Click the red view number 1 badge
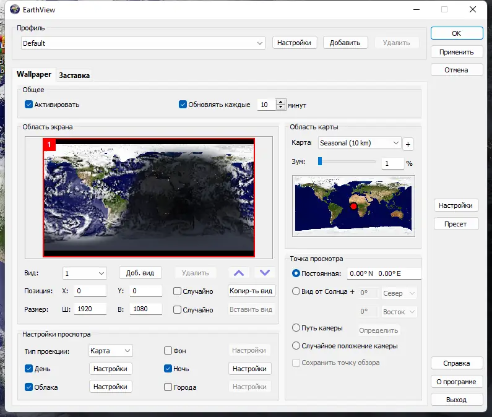 coord(50,145)
